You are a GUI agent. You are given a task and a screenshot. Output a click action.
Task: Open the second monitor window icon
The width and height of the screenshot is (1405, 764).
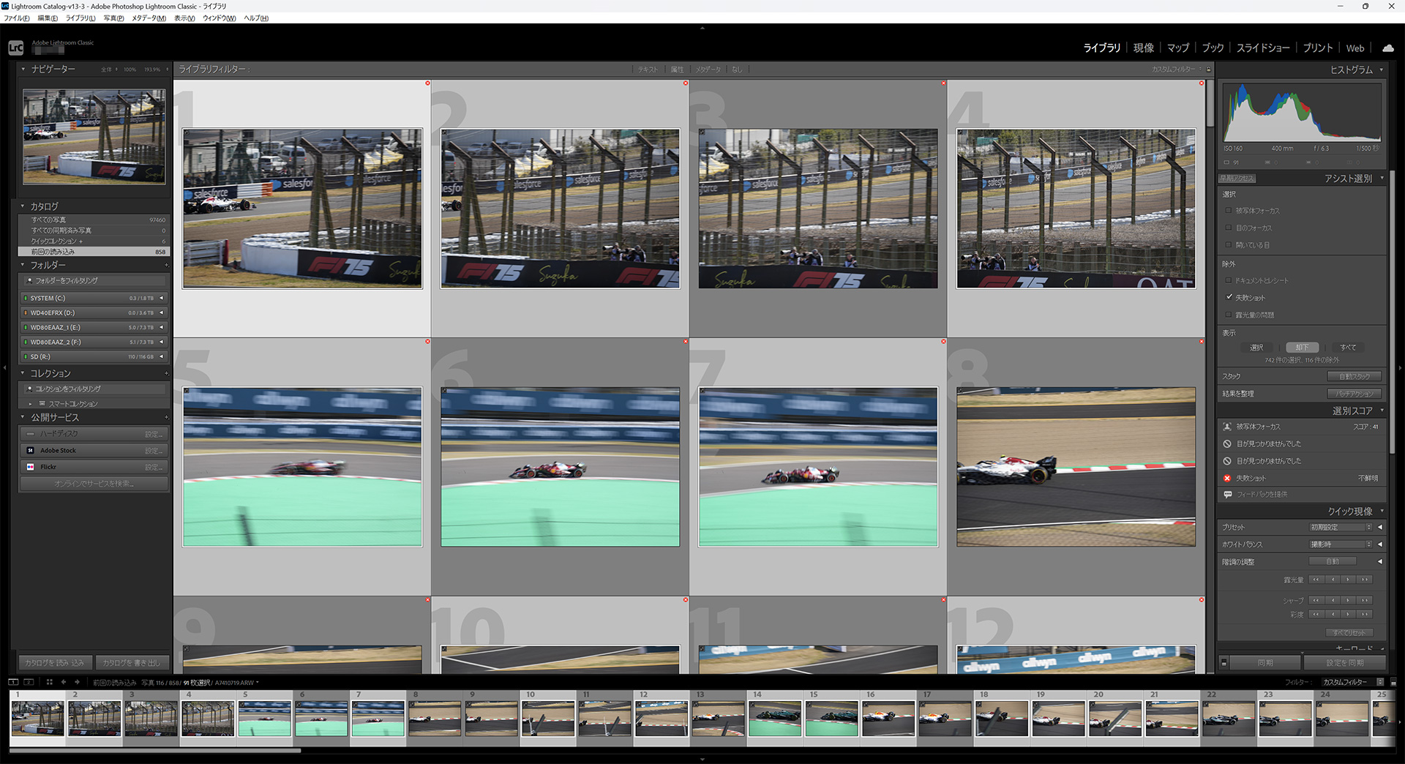[29, 682]
